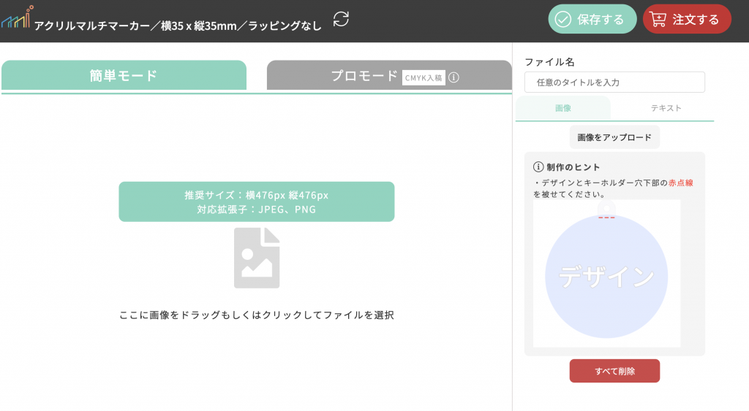Image resolution: width=749 pixels, height=411 pixels.
Task: Click the keyholder hole icon above design circle
Action: pyautogui.click(x=606, y=210)
